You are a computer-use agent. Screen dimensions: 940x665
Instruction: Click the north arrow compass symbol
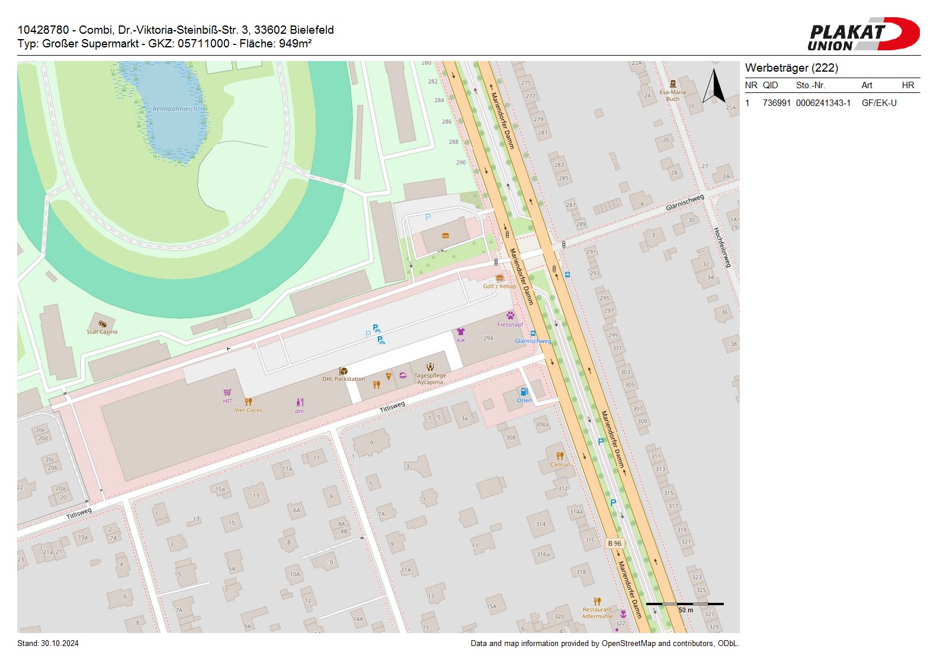(x=714, y=86)
